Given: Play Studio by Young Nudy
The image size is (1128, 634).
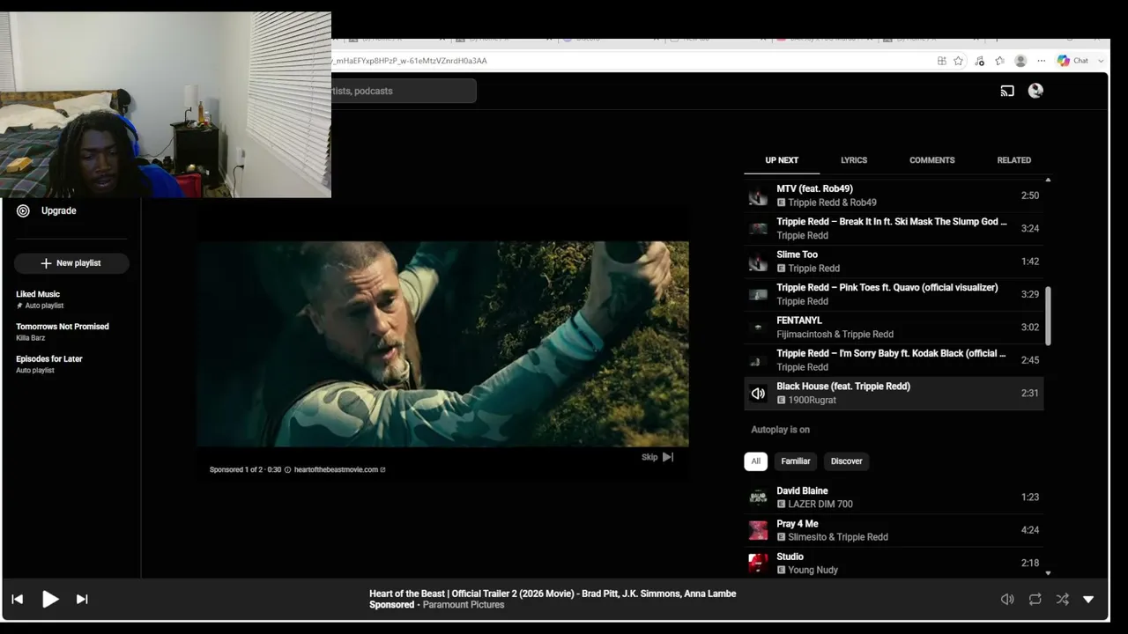Looking at the screenshot, I should [x=894, y=563].
